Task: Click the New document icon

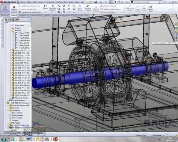Action: point(86,2)
